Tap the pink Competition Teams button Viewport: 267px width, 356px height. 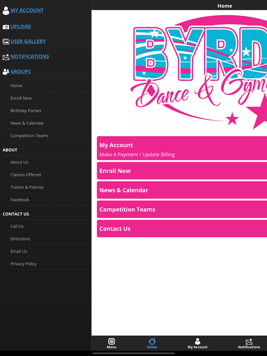point(182,209)
